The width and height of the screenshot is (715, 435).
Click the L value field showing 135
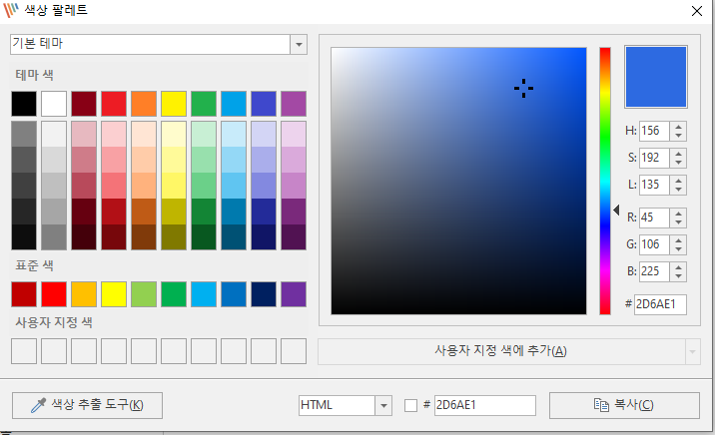pyautogui.click(x=654, y=185)
